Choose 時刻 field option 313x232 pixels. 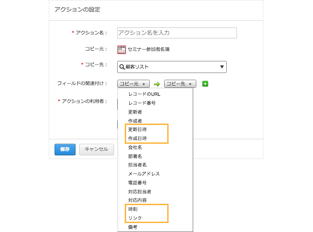(133, 209)
